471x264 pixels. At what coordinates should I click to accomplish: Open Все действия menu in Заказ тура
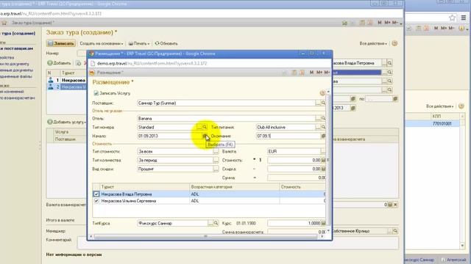click(373, 43)
